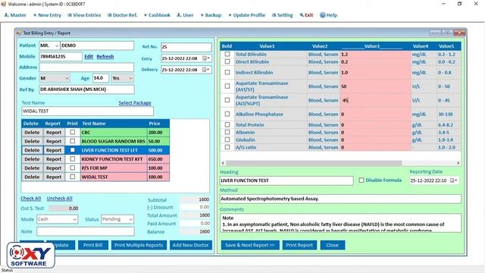Image resolution: width=485 pixels, height=273 pixels.
Task: Click the Note input field
Action: (86, 231)
